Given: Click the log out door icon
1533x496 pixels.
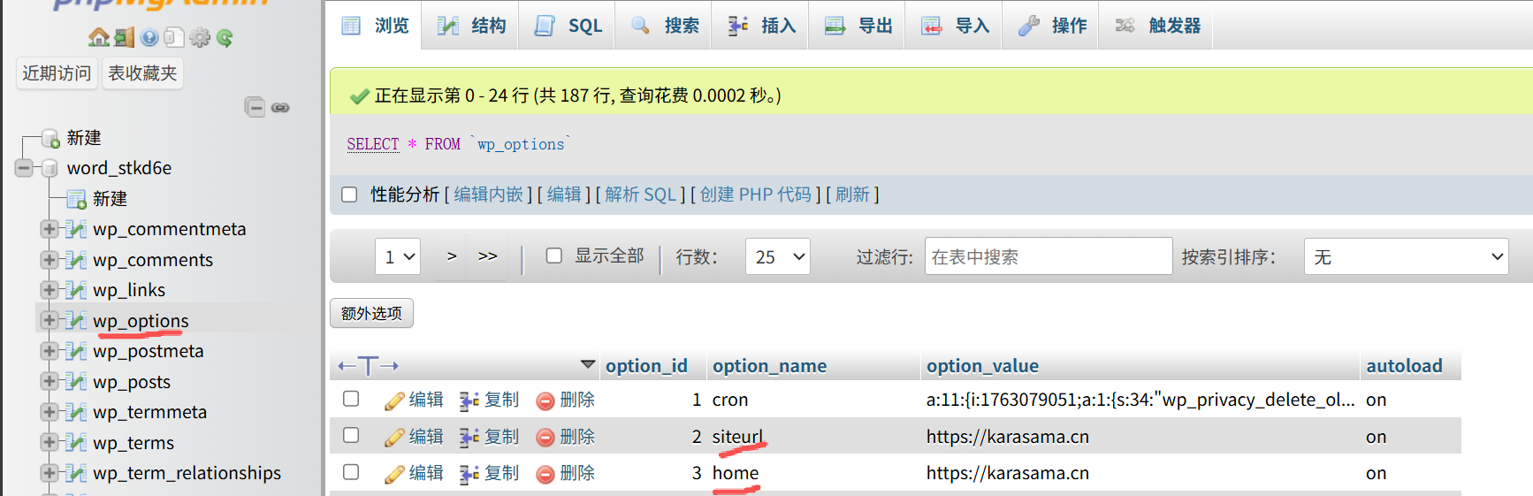Looking at the screenshot, I should tap(124, 37).
